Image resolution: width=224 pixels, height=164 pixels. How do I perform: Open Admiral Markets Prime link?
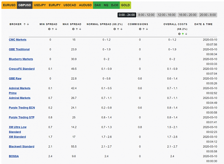point(20,91)
